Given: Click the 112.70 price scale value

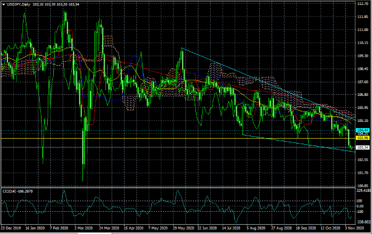Looking at the screenshot, I should pos(363,4).
